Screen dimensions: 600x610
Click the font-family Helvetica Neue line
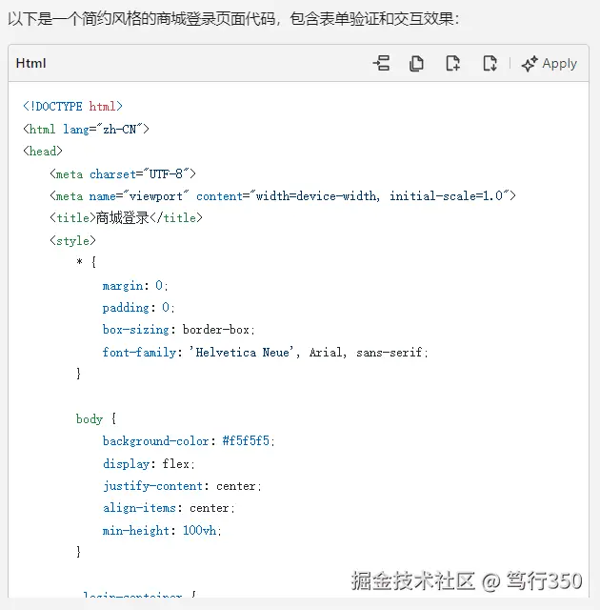click(265, 352)
